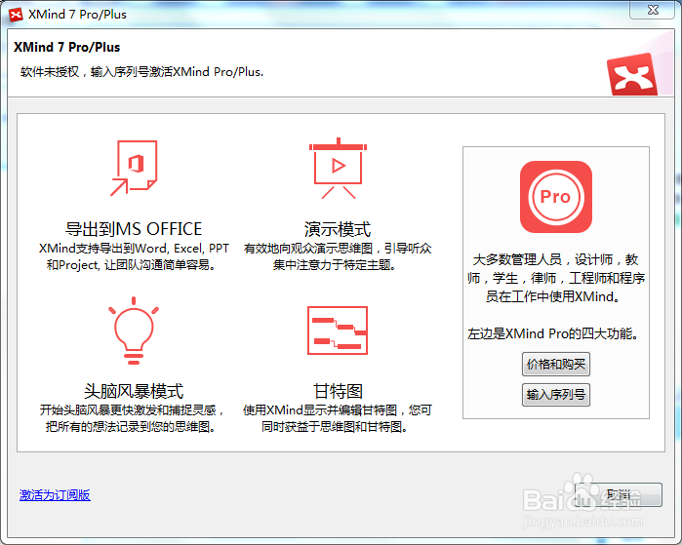Select the 演示模式 heading
The width and height of the screenshot is (682, 545).
(337, 229)
